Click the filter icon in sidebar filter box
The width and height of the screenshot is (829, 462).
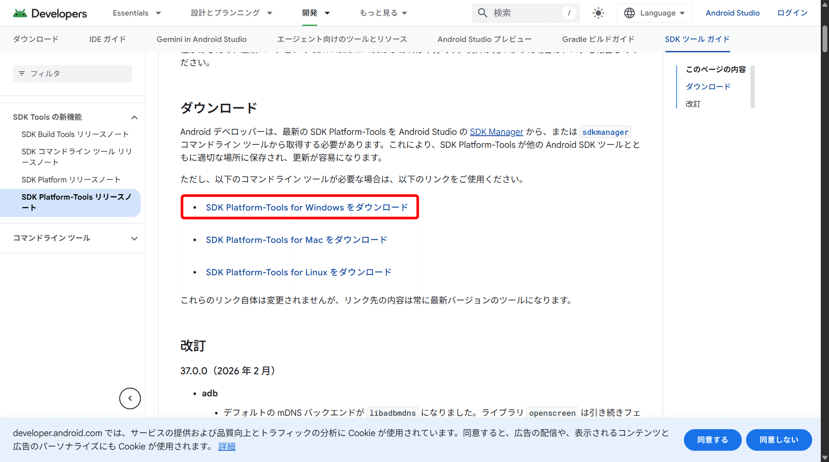(22, 73)
